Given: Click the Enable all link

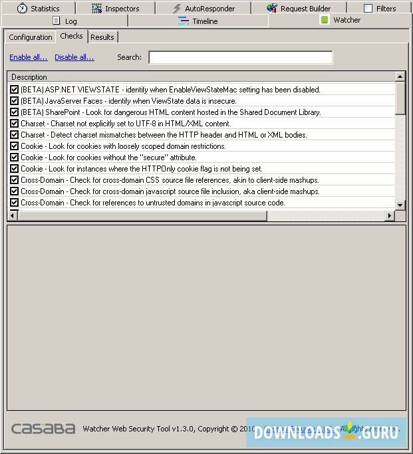Looking at the screenshot, I should click(29, 57).
